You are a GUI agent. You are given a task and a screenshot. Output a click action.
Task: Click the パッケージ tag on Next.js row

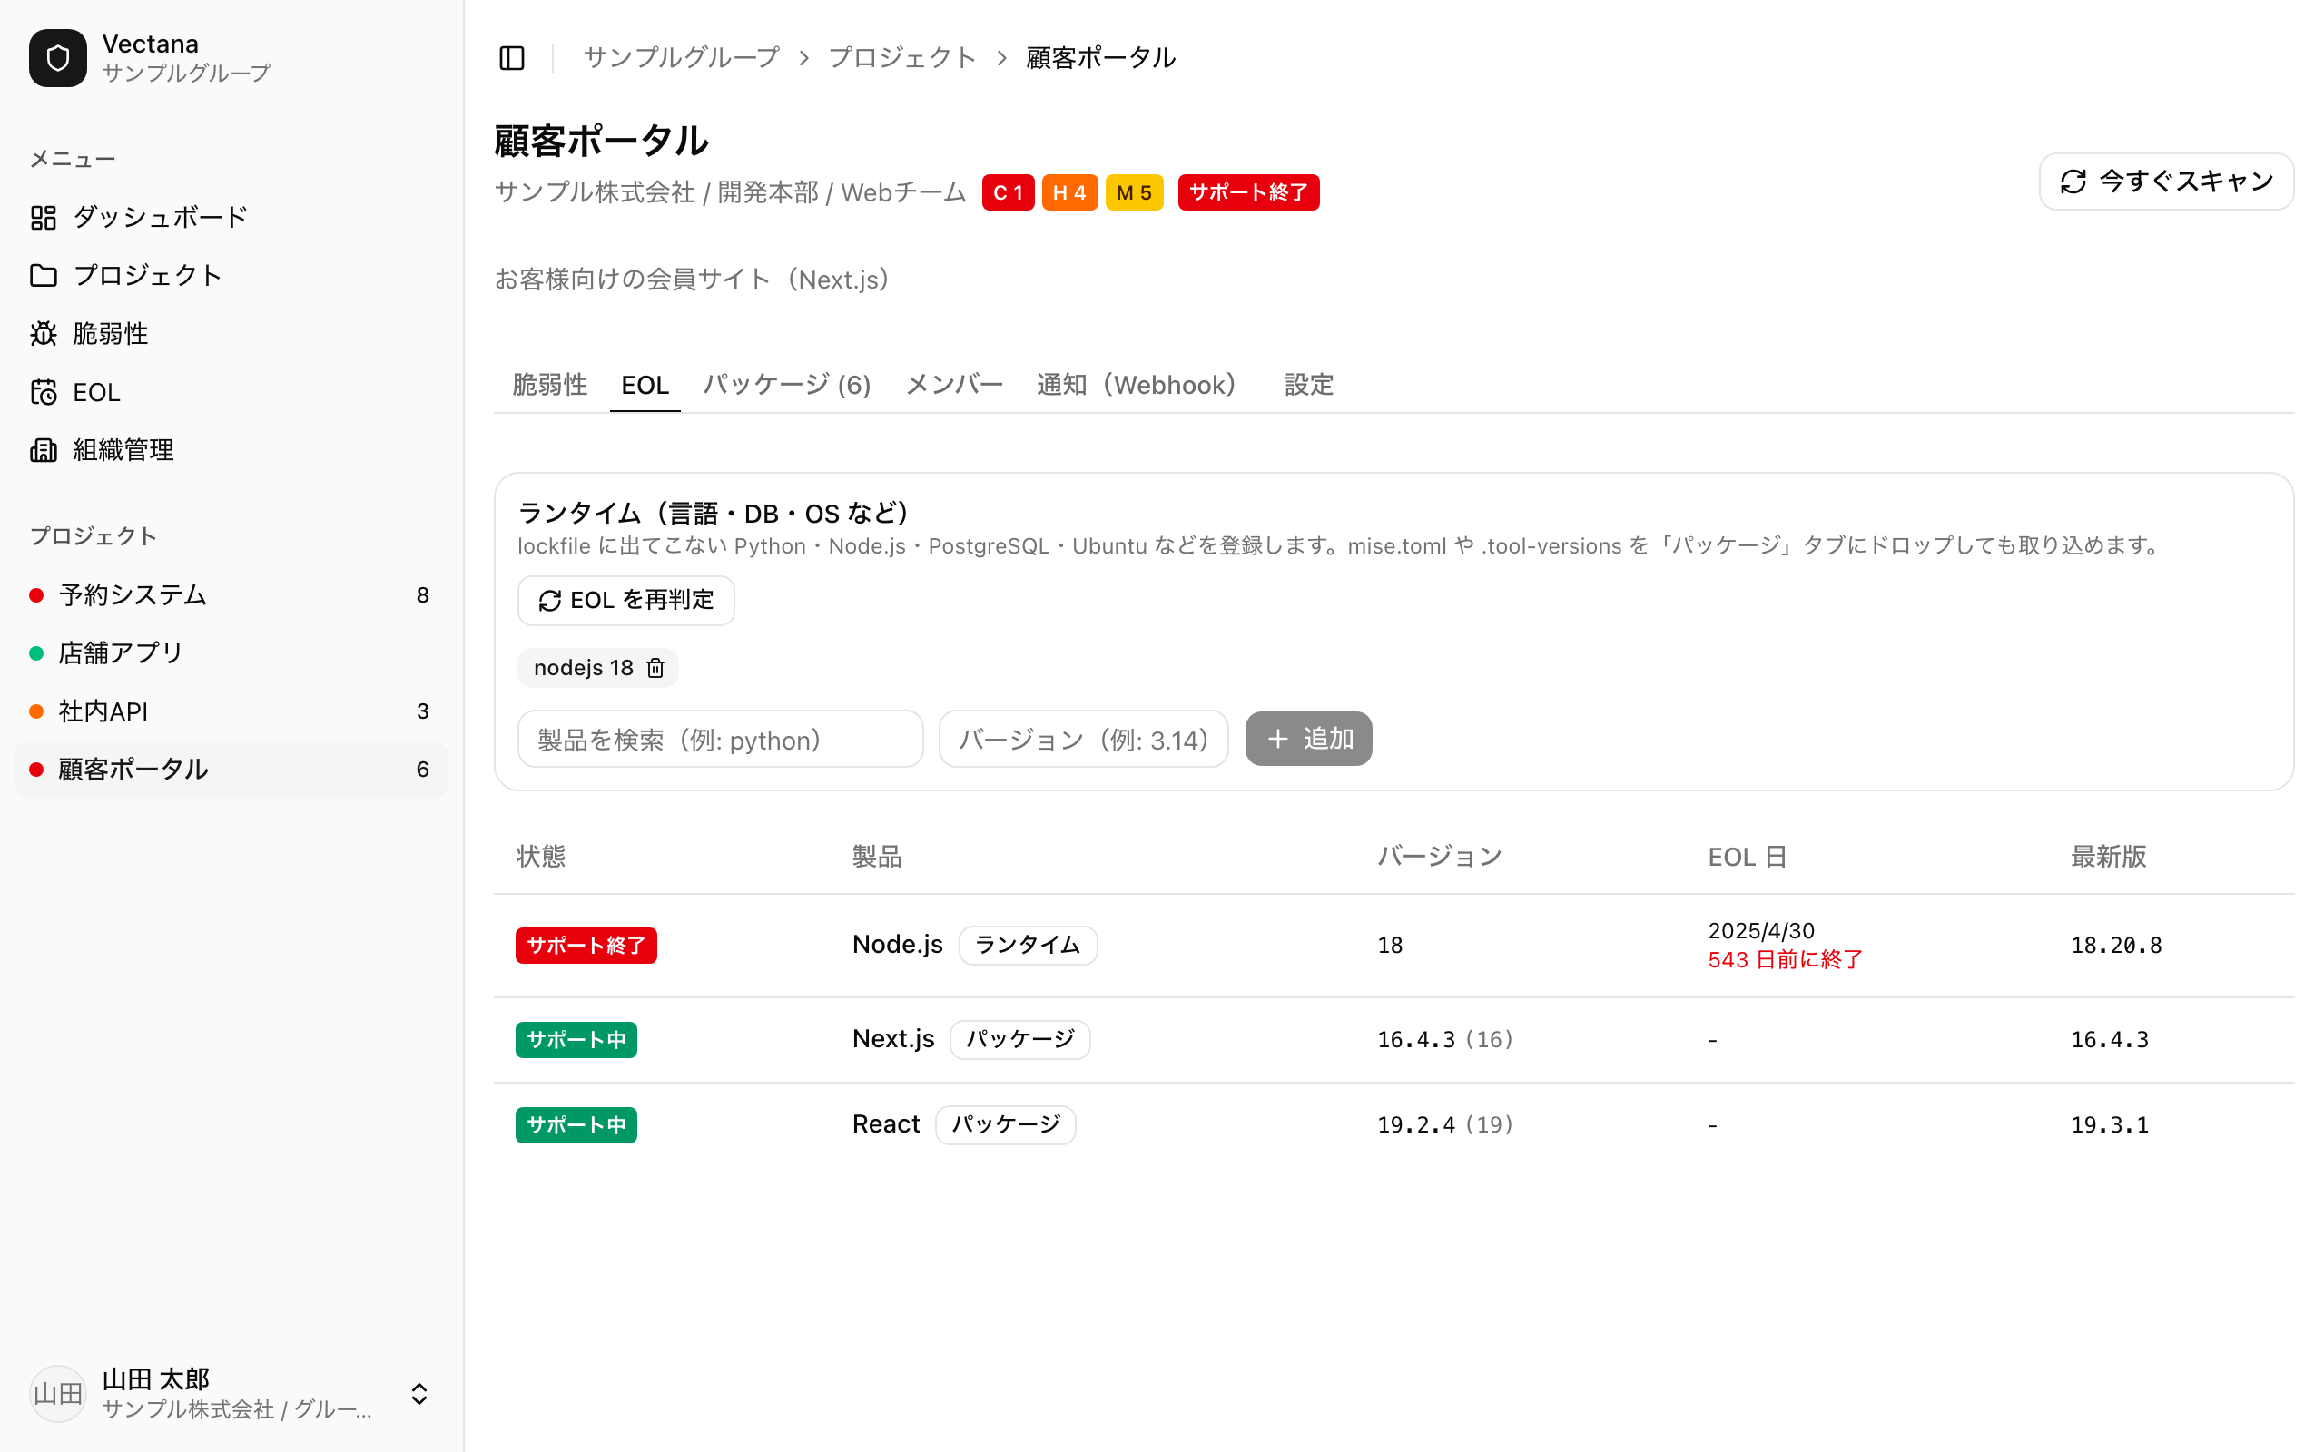click(x=1019, y=1039)
